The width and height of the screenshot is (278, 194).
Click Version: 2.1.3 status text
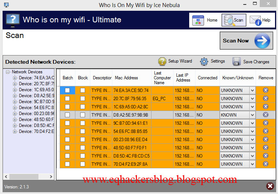click(16, 187)
